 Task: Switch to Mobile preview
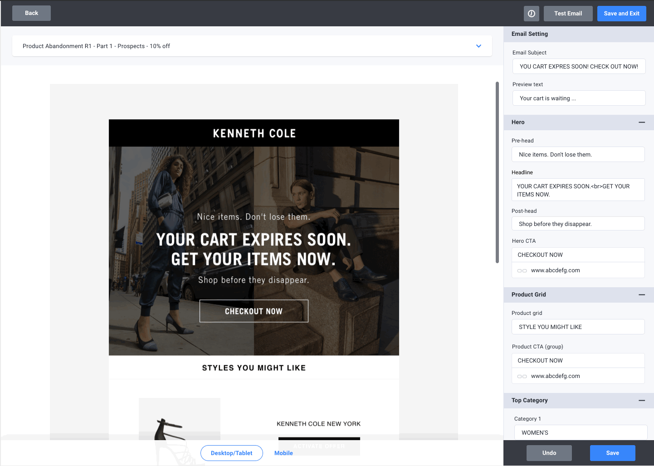pyautogui.click(x=283, y=453)
